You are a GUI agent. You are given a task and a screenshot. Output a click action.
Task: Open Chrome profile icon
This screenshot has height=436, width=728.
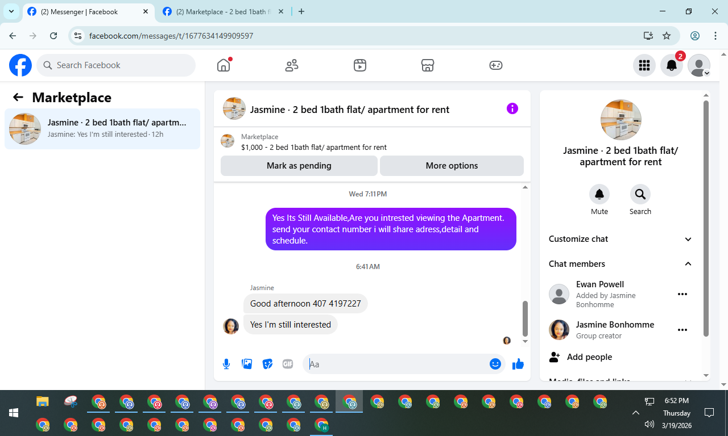click(x=695, y=36)
